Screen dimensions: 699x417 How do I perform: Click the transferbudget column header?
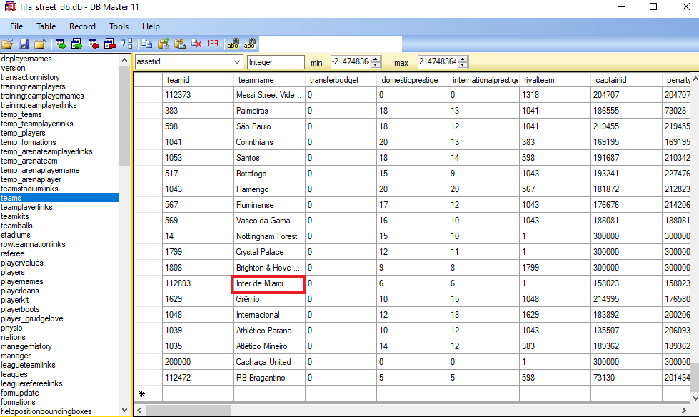[x=341, y=80]
